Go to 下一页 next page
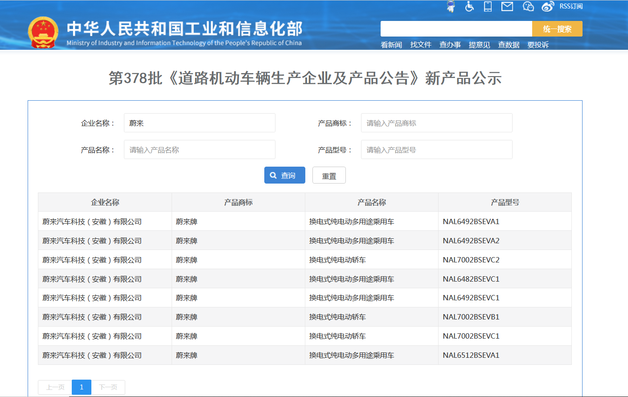 pyautogui.click(x=108, y=387)
